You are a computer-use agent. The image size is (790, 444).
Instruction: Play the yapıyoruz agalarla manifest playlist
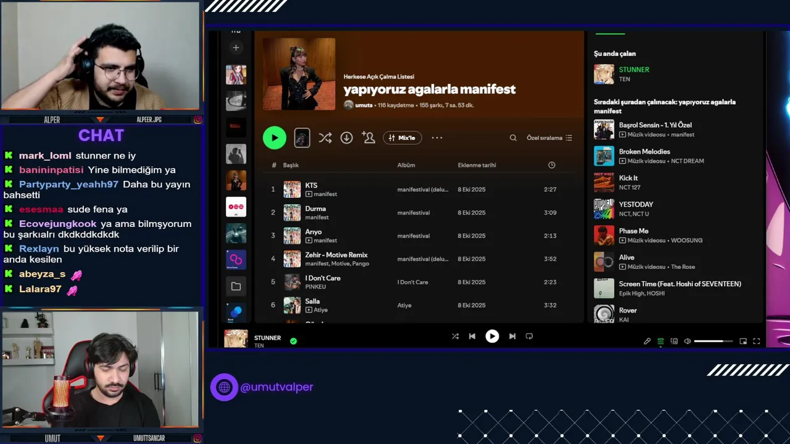(x=275, y=138)
